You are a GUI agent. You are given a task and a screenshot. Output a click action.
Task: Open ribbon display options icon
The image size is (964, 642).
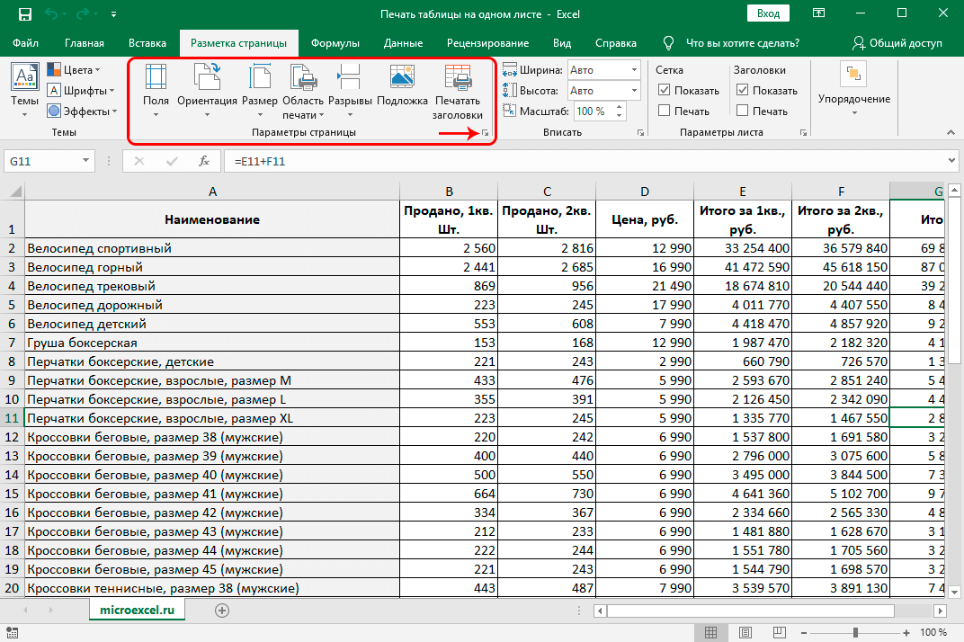pyautogui.click(x=819, y=13)
